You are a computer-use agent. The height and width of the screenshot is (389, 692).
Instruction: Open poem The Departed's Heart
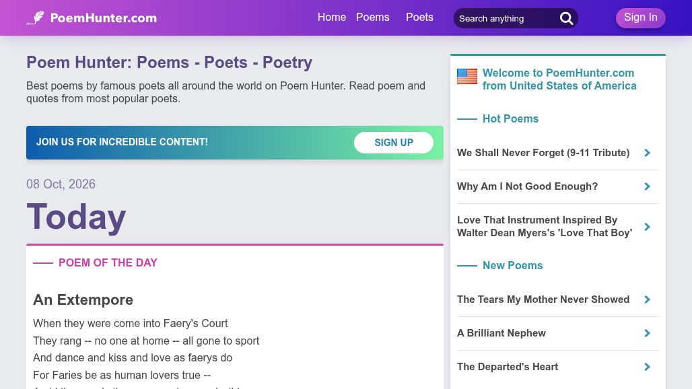(x=508, y=367)
